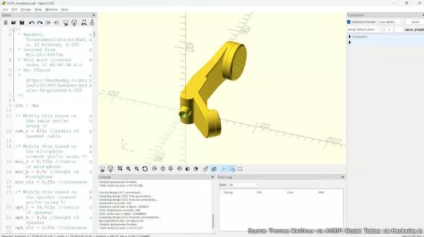The width and height of the screenshot is (424, 237).
Task: Click the Render cube icon in editor toolbar
Action: point(74,23)
